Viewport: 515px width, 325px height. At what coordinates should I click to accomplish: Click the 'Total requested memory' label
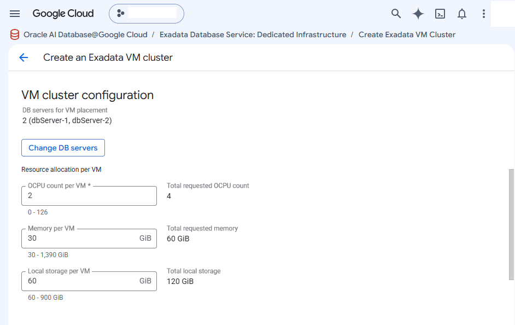(202, 228)
